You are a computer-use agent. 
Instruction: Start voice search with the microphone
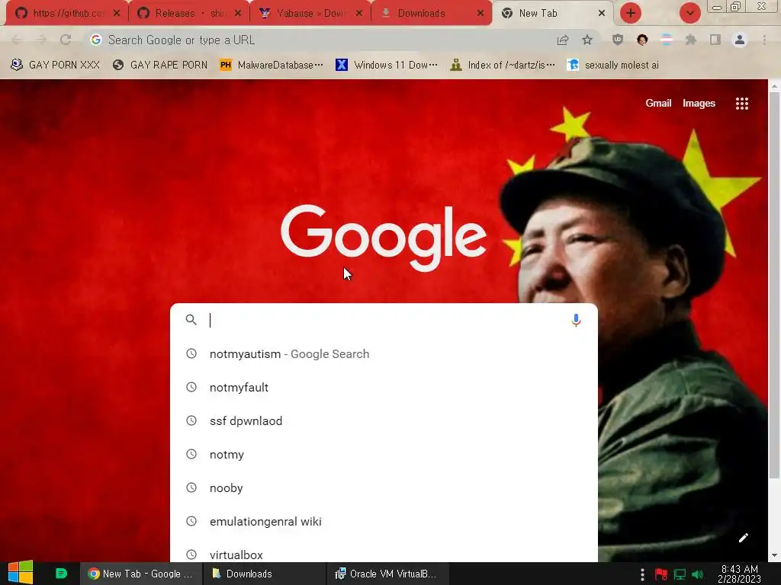click(576, 320)
